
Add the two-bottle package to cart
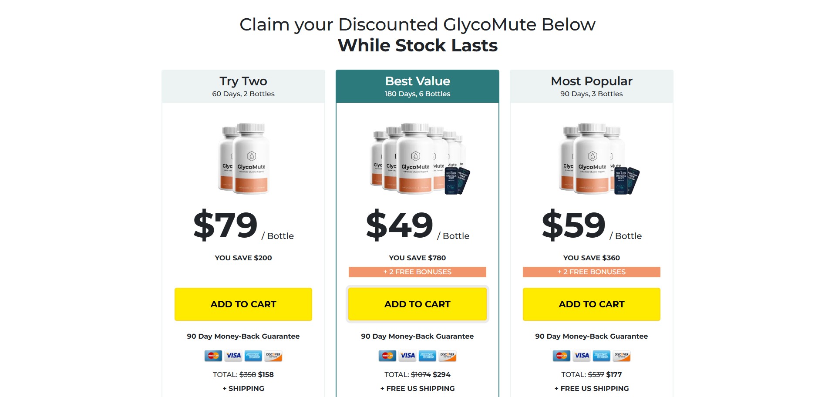(243, 304)
